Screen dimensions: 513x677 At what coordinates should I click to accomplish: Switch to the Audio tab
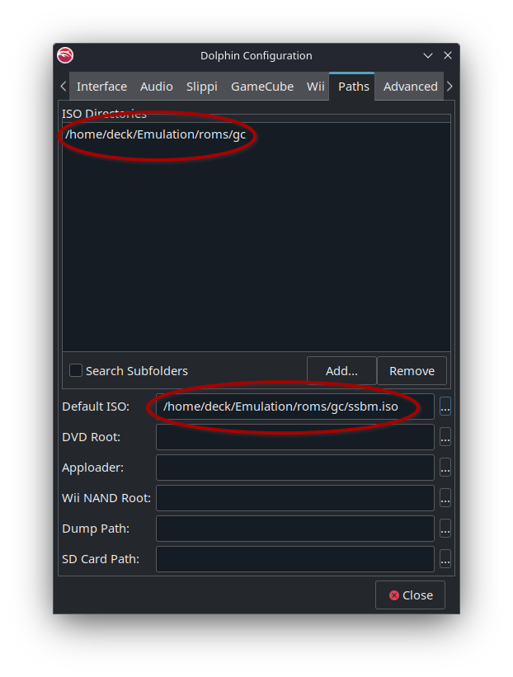[x=157, y=87]
